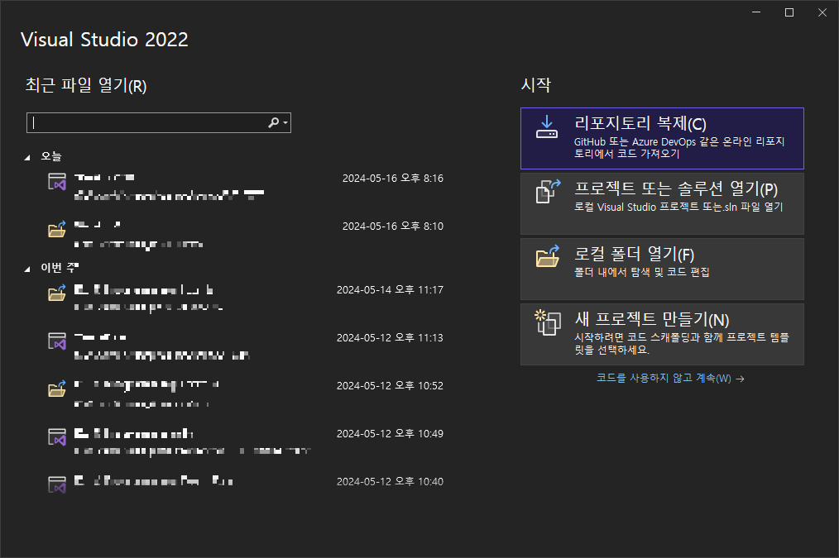Select 로컬 폴더 열기(F)

pyautogui.click(x=662, y=269)
